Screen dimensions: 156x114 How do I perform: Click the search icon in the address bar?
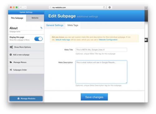(x=51, y=7)
